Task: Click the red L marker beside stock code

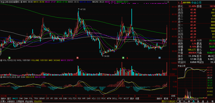Action: (x=179, y=3)
